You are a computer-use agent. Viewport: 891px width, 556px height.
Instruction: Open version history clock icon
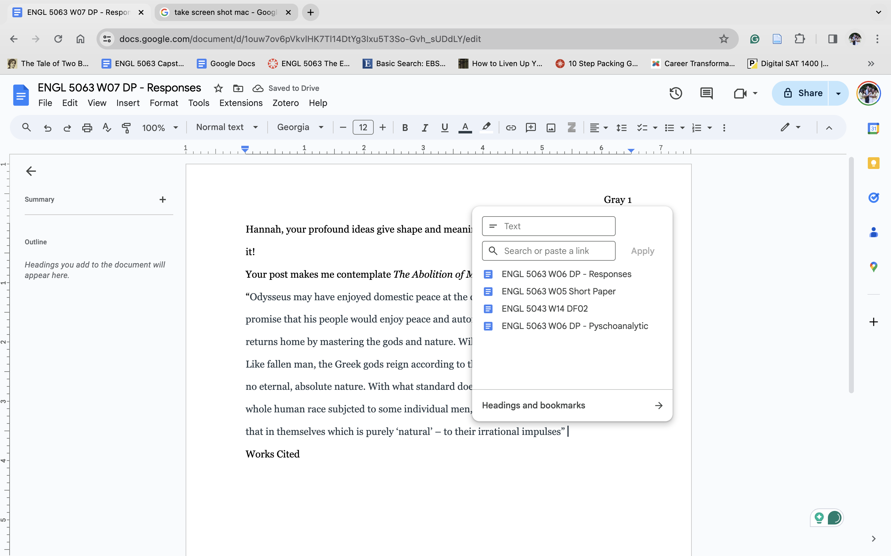676,93
